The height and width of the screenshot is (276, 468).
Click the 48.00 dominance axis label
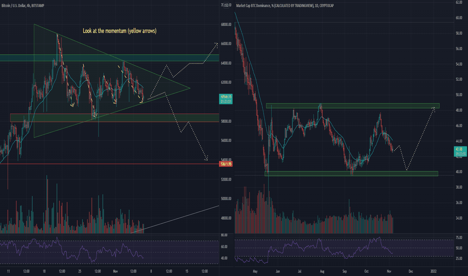point(459,110)
